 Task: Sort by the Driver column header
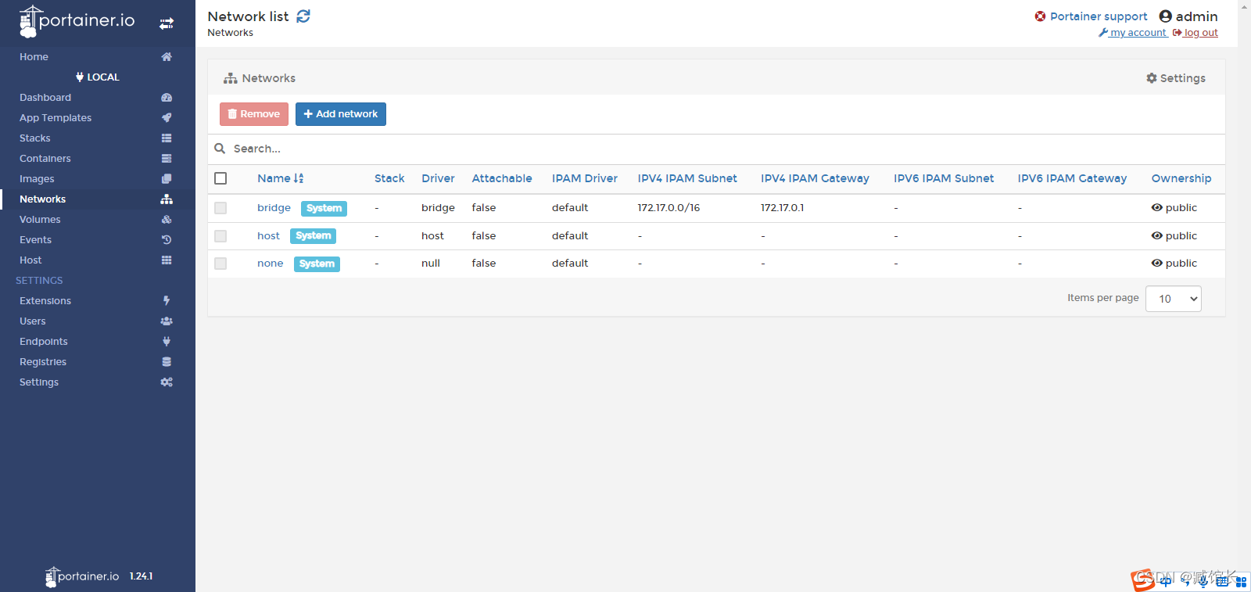438,178
